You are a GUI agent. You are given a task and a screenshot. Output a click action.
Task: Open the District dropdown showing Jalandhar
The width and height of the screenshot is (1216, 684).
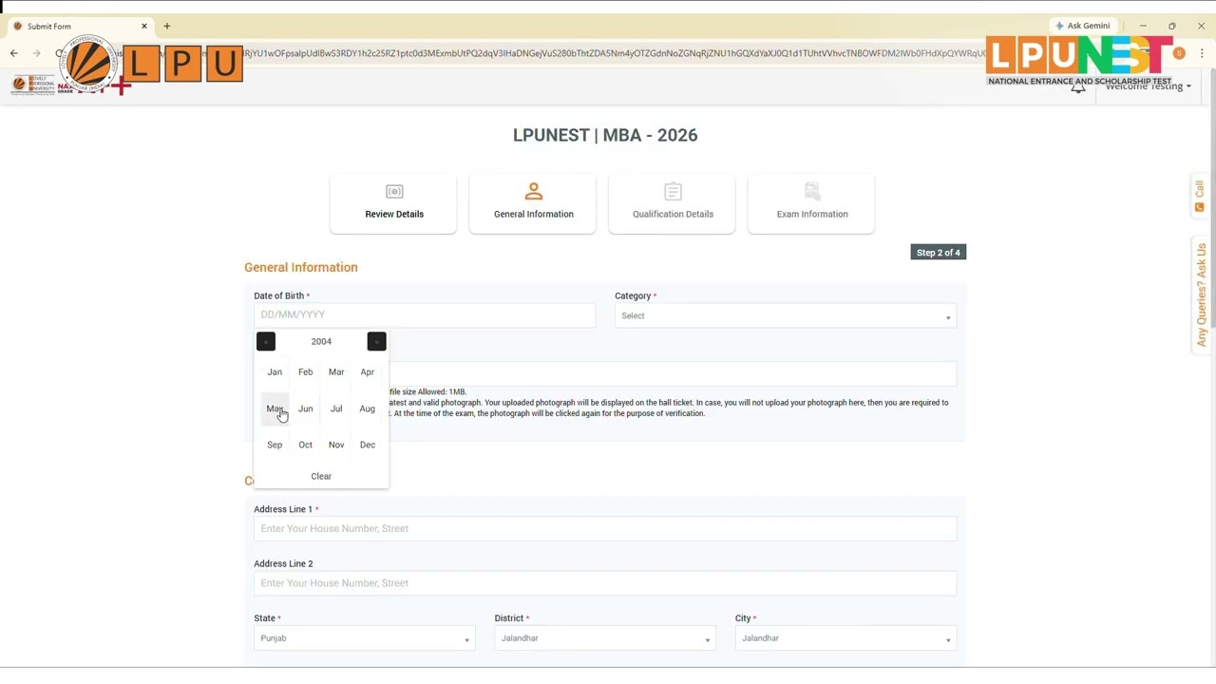[x=605, y=638]
